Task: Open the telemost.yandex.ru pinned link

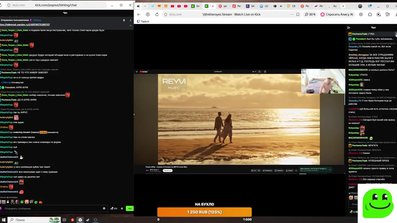Action: (25, 24)
